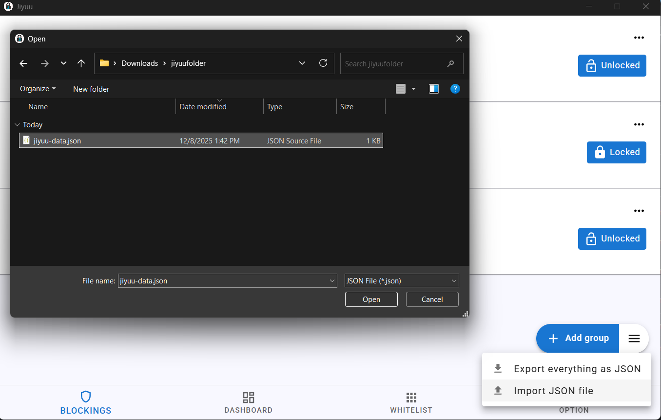The width and height of the screenshot is (661, 420).
Task: Click the hamburger menu beside Add group
Action: click(634, 339)
